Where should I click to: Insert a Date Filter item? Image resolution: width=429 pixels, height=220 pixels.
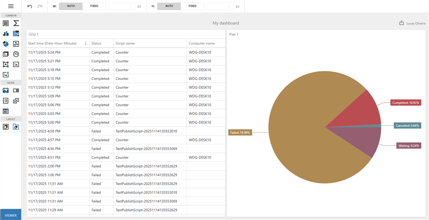click(x=5, y=111)
